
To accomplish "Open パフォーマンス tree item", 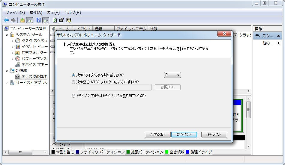I will point(34,58).
